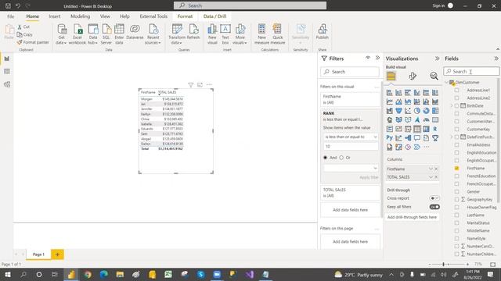This screenshot has width=501, height=281.
Task: Remove TOTAL SALES from Columns well
Action: 436,177
